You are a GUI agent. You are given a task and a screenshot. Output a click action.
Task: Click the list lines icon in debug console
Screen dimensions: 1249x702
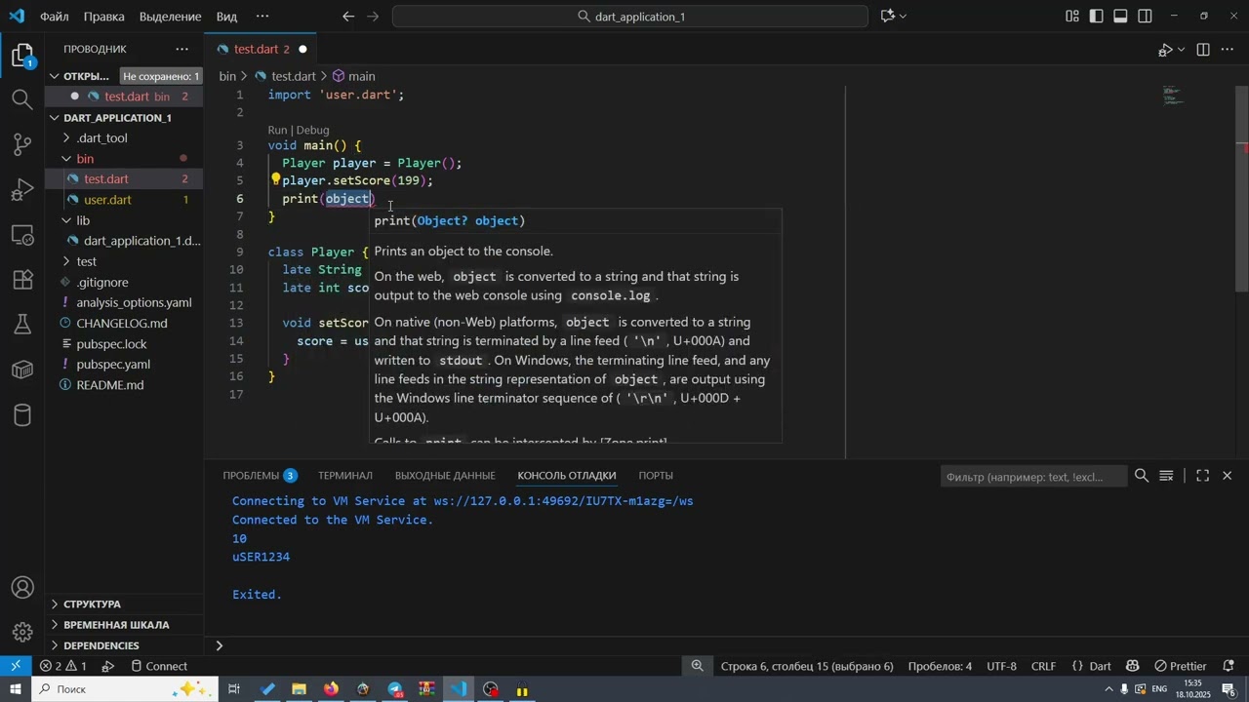pos(1166,476)
